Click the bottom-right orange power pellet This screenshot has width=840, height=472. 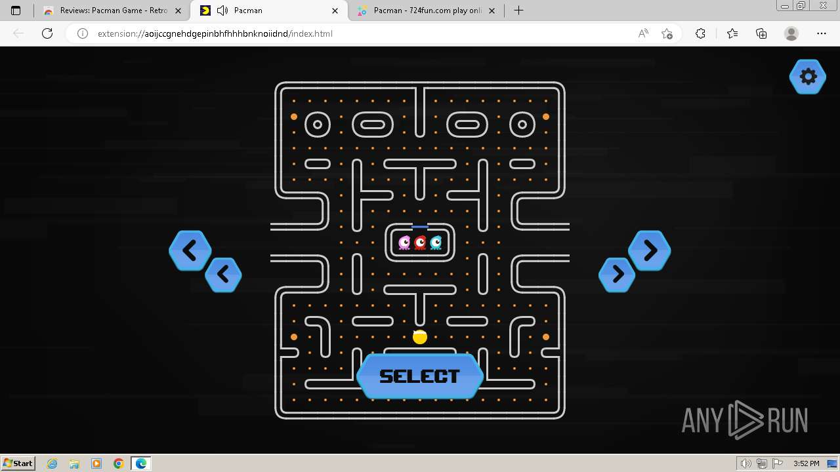(x=546, y=337)
